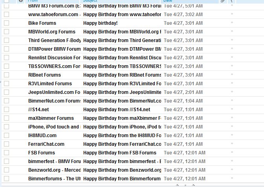Toggle flag on DTMPower BMW Forum row

[232, 48]
